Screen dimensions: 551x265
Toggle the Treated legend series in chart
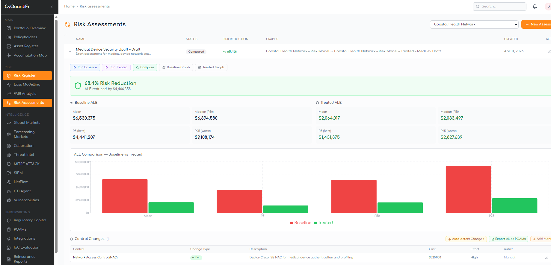(323, 223)
